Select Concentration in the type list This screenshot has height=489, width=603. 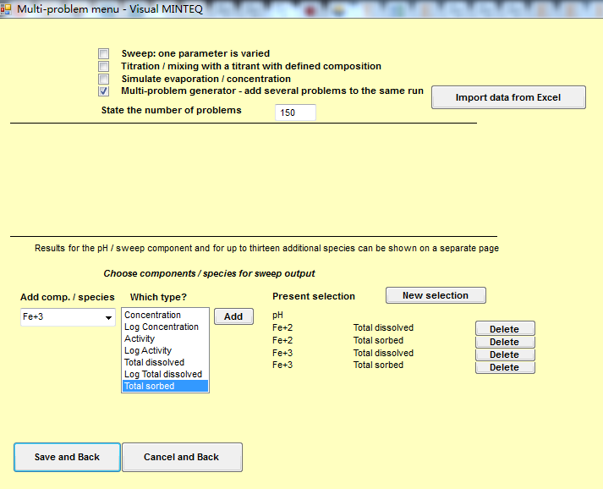pyautogui.click(x=166, y=315)
